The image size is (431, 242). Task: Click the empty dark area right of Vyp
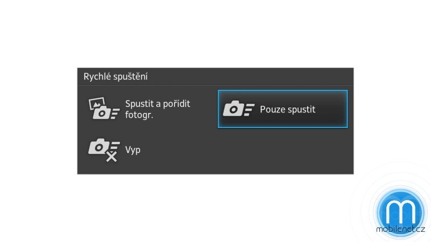click(x=269, y=151)
